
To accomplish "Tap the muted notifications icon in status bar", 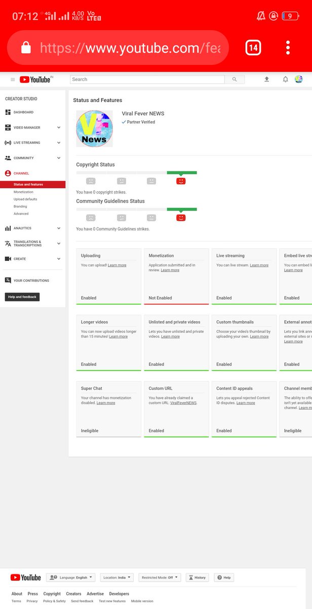I will (261, 16).
